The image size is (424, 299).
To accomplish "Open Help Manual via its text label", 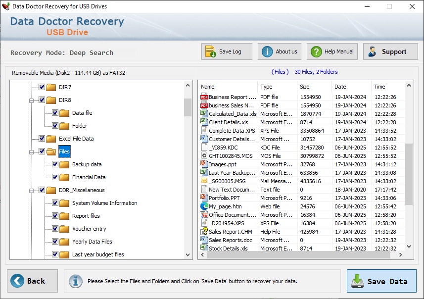I will (339, 51).
